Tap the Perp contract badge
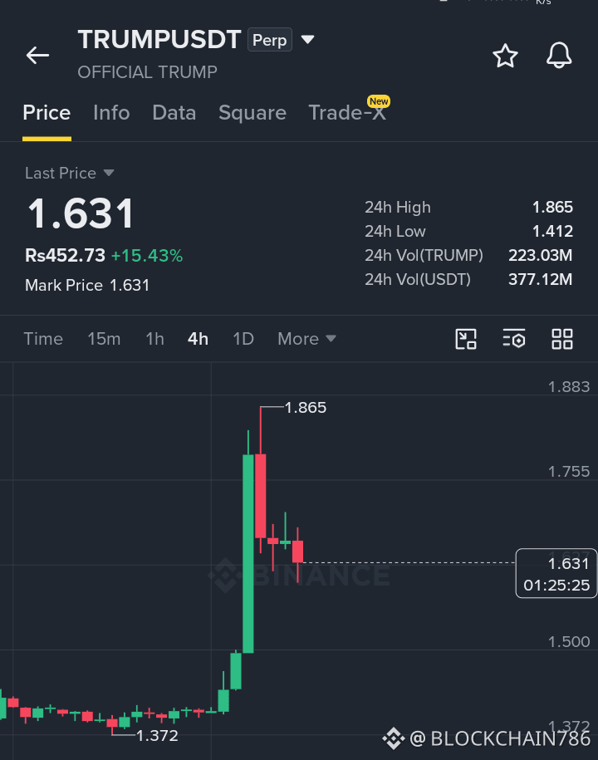This screenshot has height=760, width=598. coord(269,40)
